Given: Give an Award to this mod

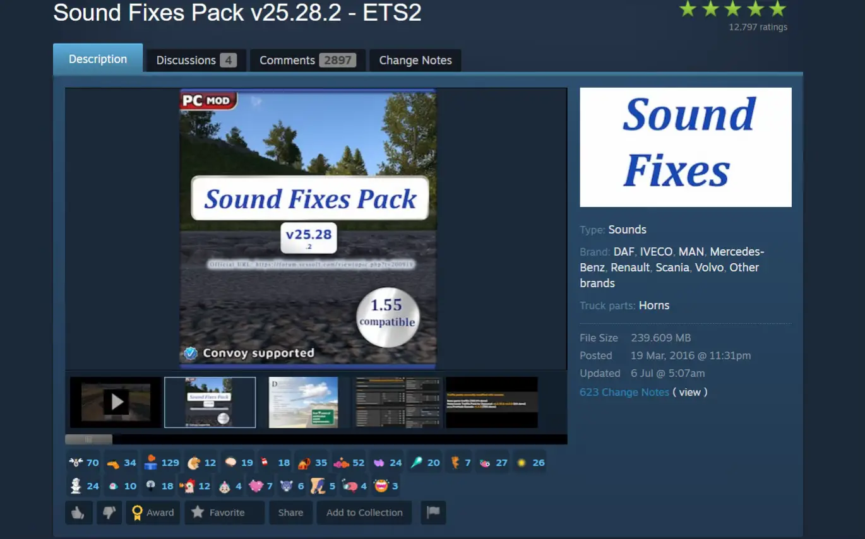Looking at the screenshot, I should tap(153, 512).
